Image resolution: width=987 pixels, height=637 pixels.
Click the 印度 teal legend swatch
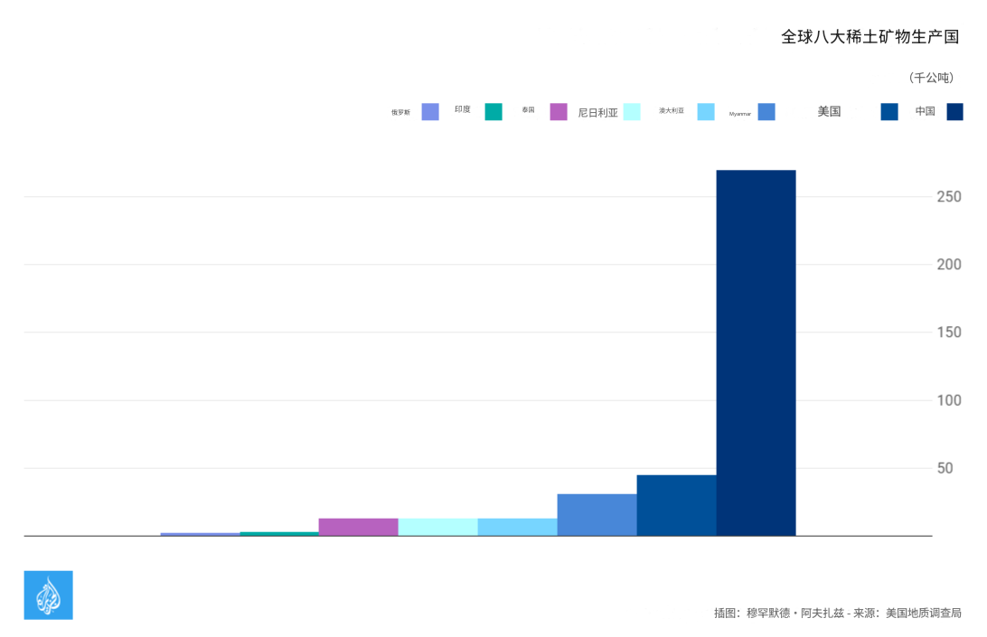[x=493, y=112]
